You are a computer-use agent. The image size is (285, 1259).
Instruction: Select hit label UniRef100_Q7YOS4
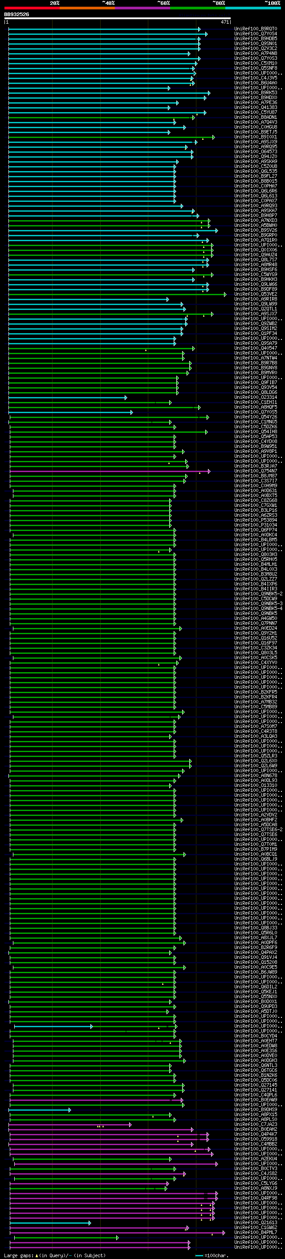tap(256, 34)
